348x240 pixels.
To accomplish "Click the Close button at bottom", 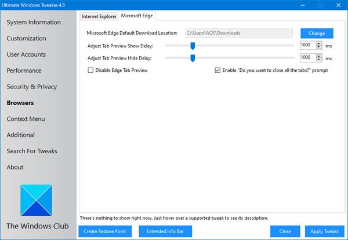I will [x=285, y=231].
